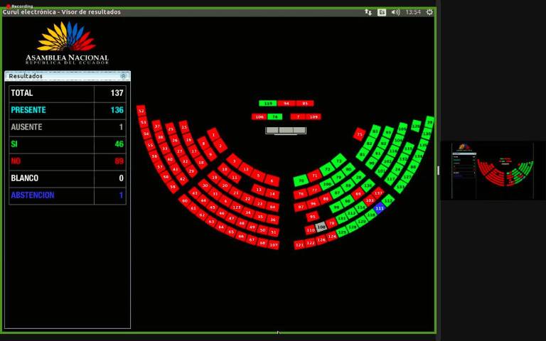The height and width of the screenshot is (341, 546).
Task: Click the Asamblea Nacional logo
Action: (x=67, y=43)
